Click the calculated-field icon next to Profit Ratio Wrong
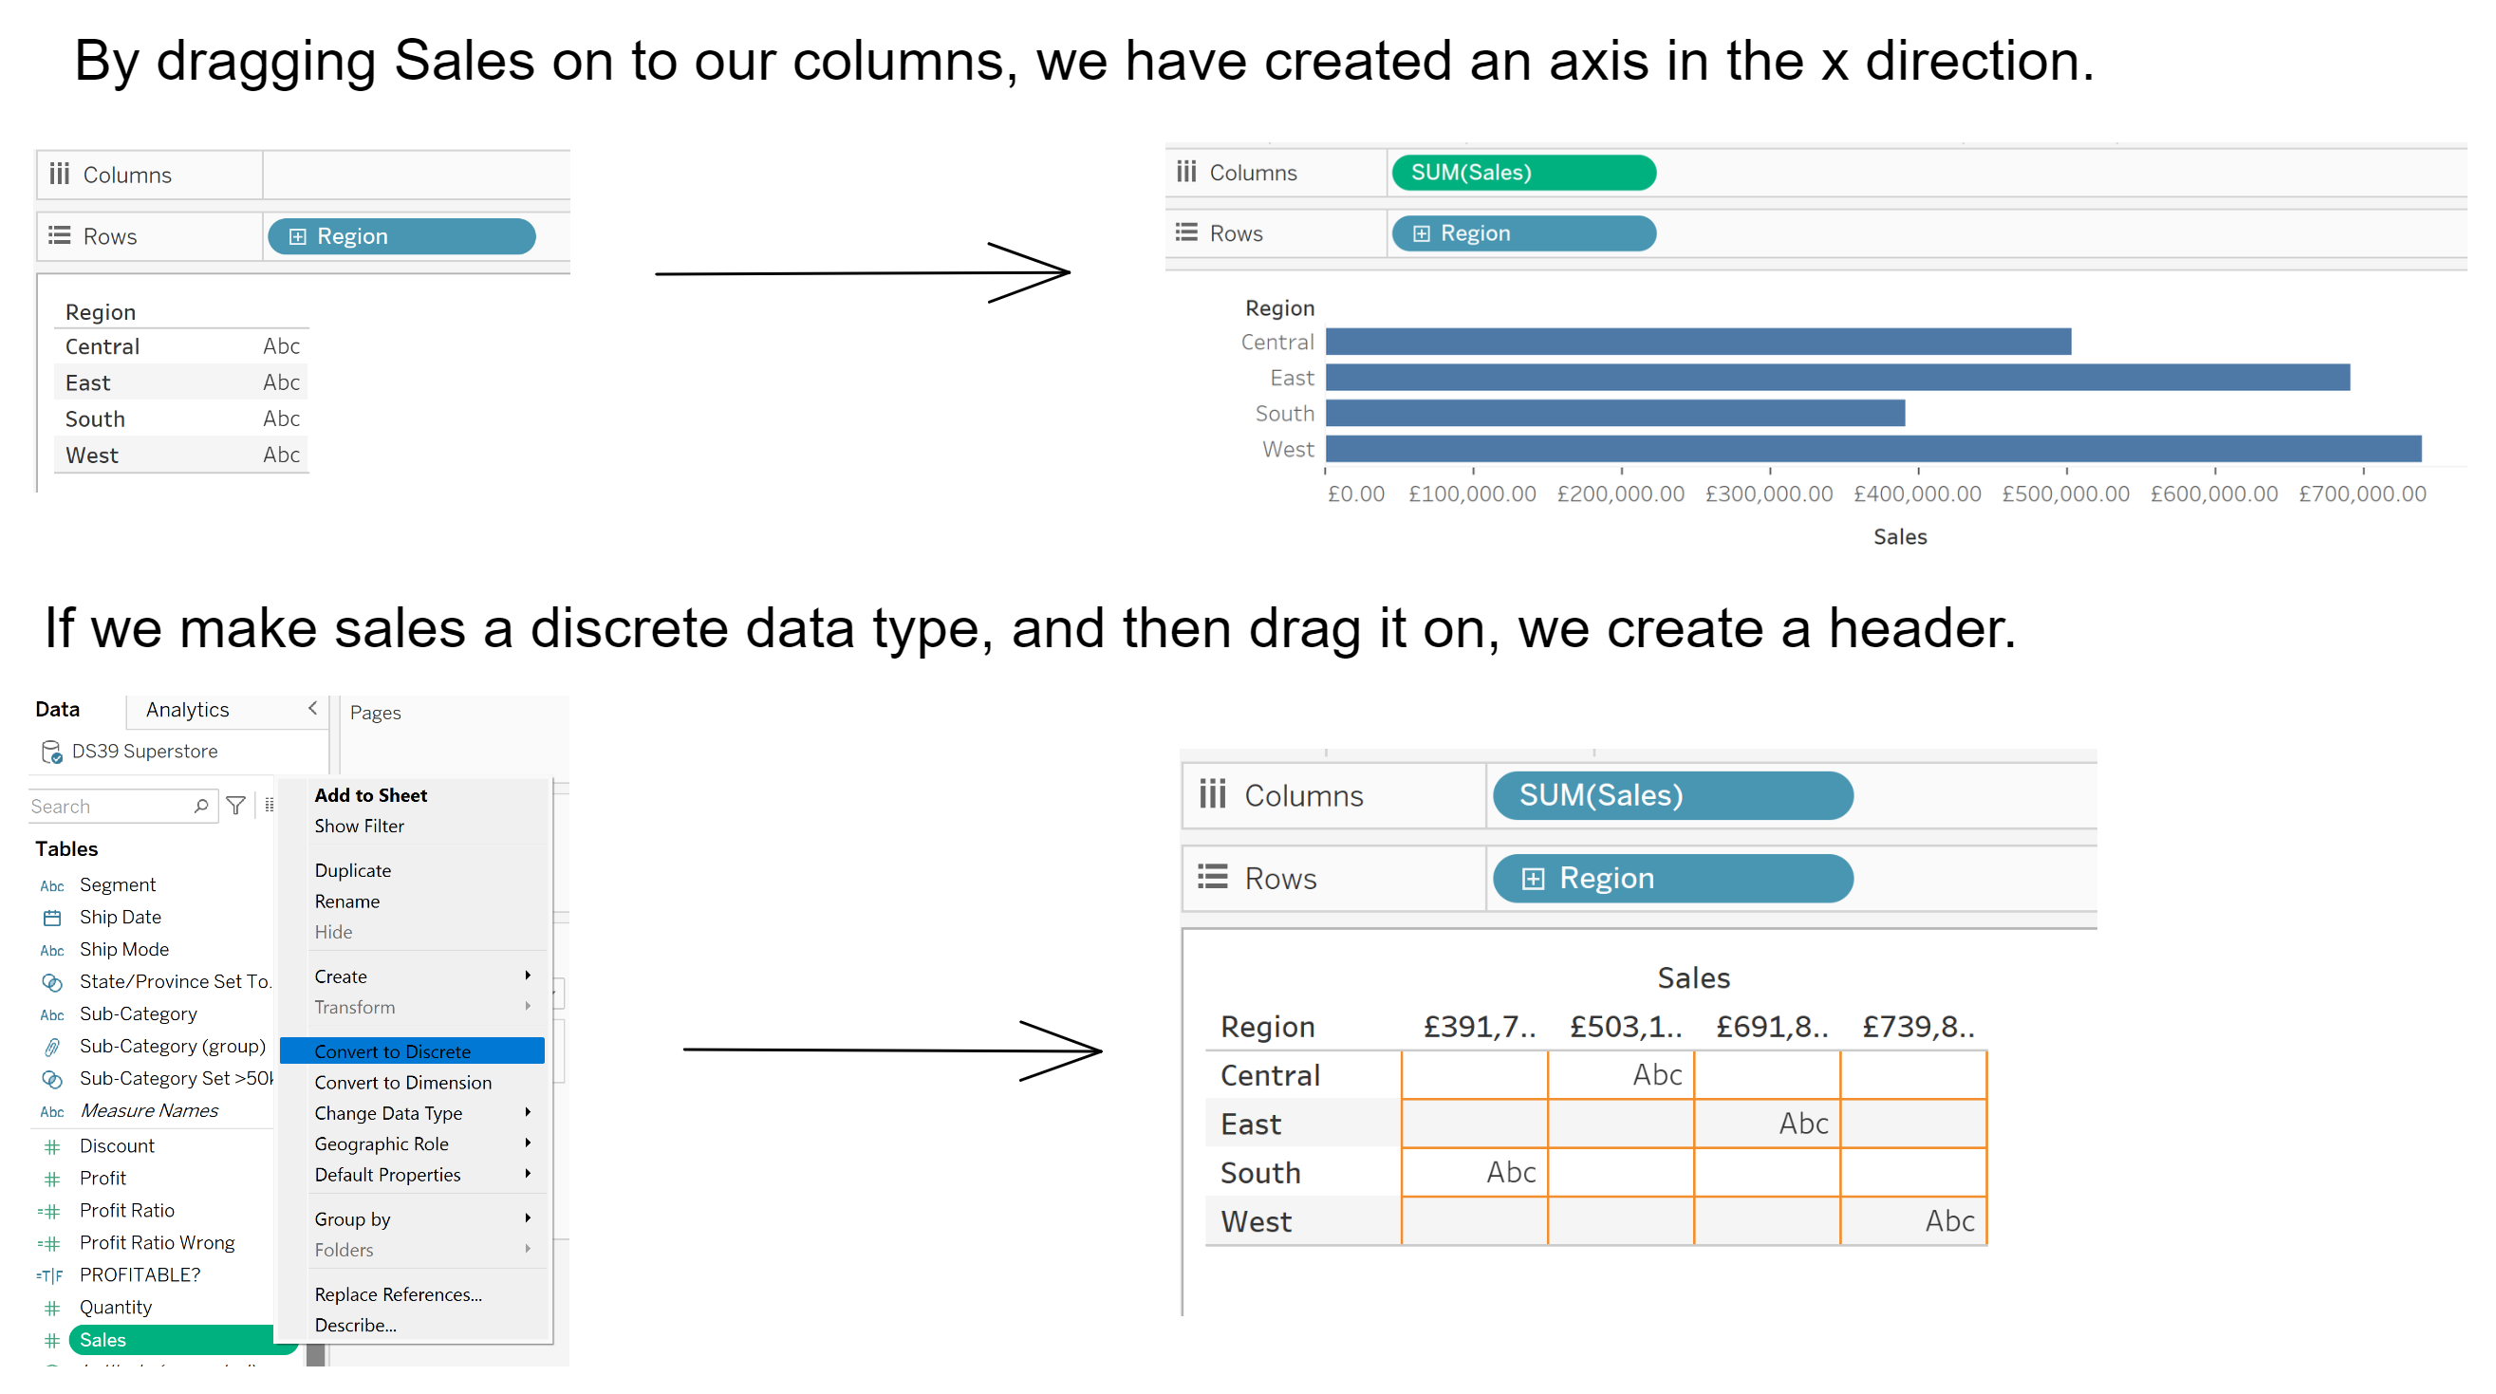Image resolution: width=2496 pixels, height=1394 pixels. [50, 1243]
